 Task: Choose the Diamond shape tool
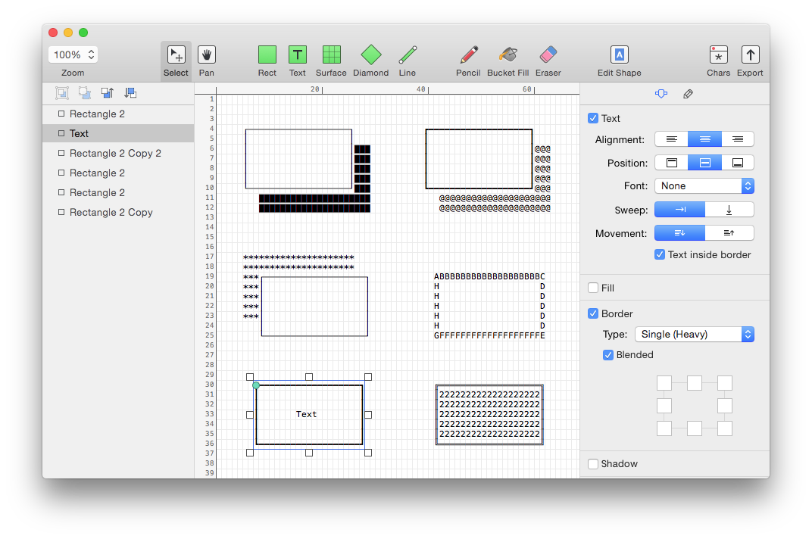tap(370, 55)
